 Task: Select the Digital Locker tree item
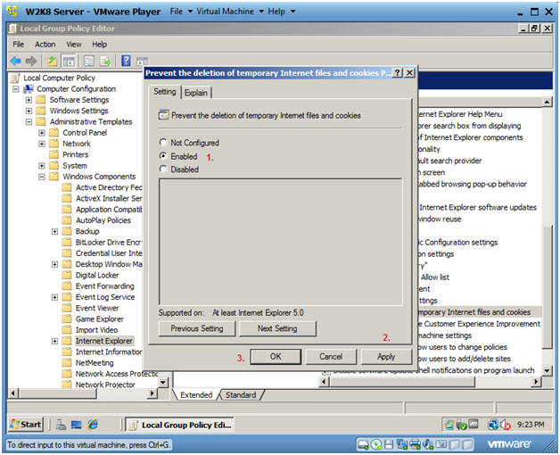click(x=97, y=275)
